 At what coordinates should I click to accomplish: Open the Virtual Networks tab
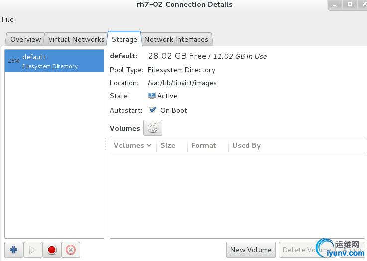(76, 39)
